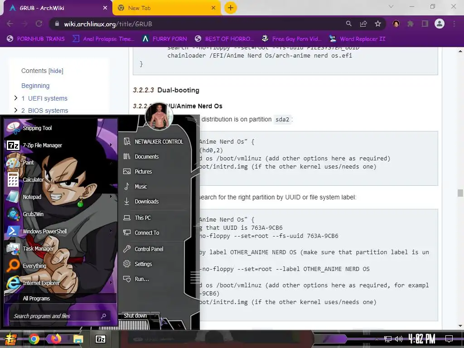Screen dimensions: 464x348
Task: Open Paint from the start menu
Action: click(61, 163)
